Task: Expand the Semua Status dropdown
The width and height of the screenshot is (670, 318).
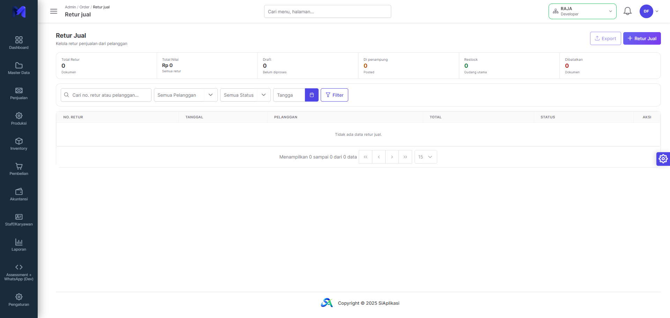Action: coord(245,95)
